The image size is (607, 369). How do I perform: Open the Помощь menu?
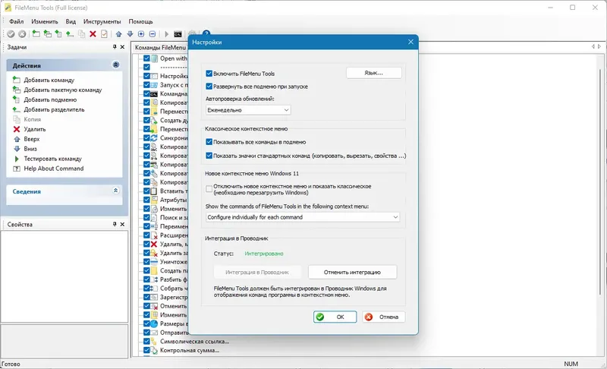point(140,22)
